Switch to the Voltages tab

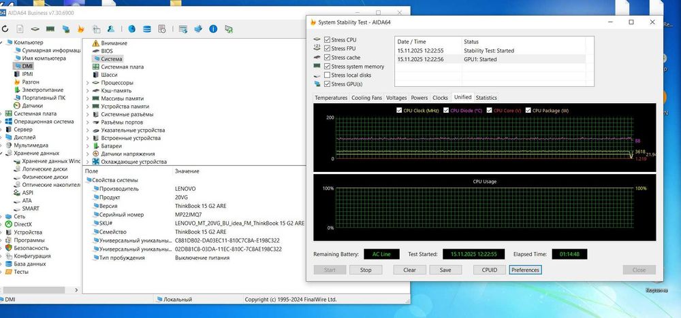[396, 98]
